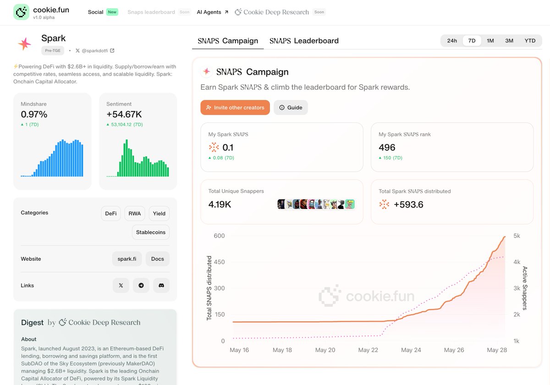Screen dimensions: 550x385
Task: Click the Sentiment bar chart
Action: coord(138,159)
